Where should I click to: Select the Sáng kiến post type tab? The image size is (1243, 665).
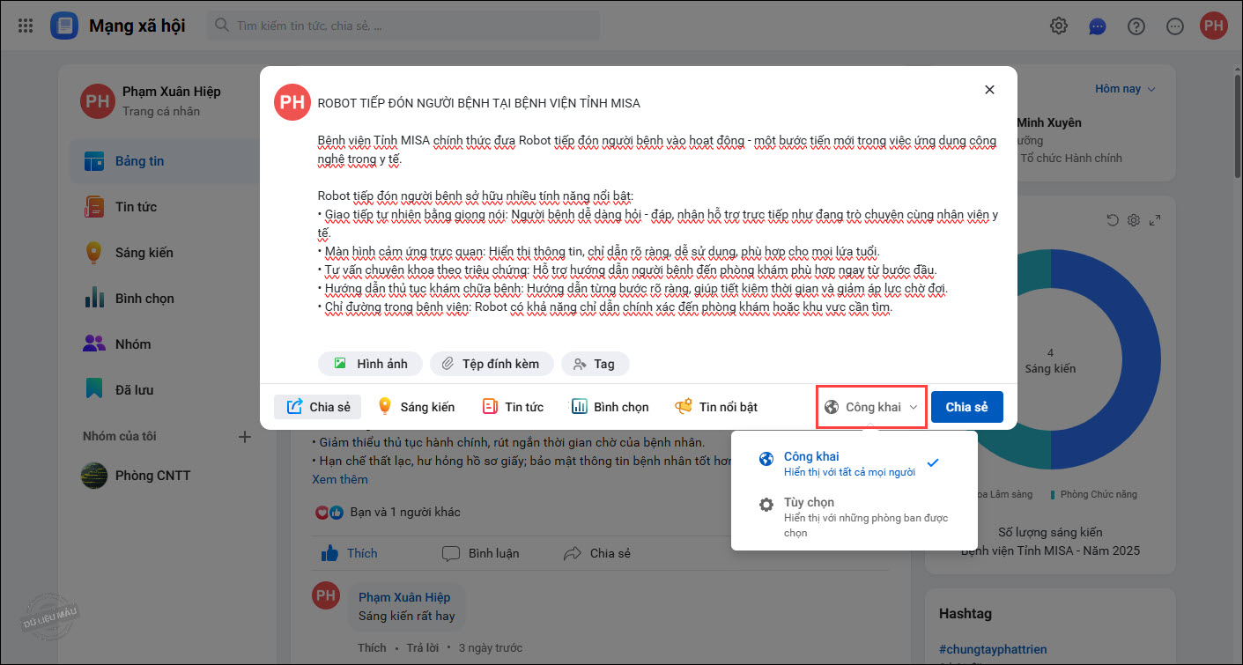point(416,407)
